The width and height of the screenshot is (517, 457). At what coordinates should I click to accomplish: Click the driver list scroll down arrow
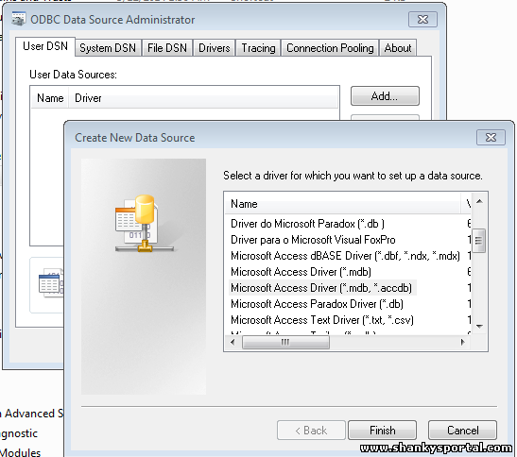click(480, 327)
